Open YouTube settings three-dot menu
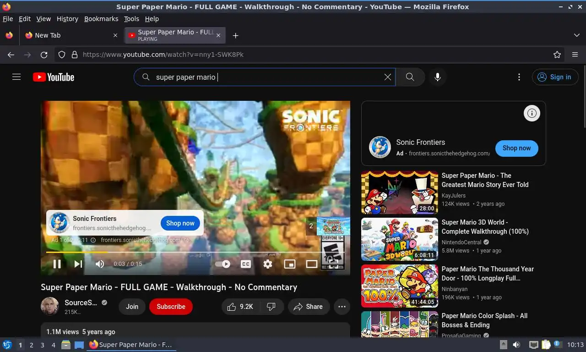This screenshot has height=352, width=586. 519,77
